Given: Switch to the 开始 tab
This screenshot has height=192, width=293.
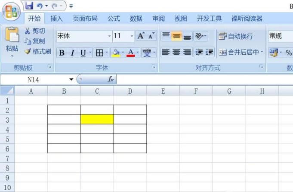Looking at the screenshot, I should (x=34, y=19).
